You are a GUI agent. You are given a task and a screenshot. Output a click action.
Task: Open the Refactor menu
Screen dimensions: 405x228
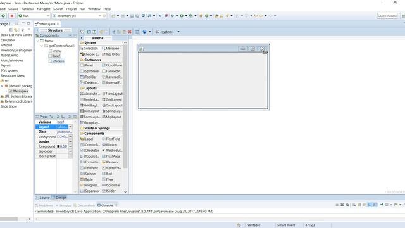tap(28, 9)
